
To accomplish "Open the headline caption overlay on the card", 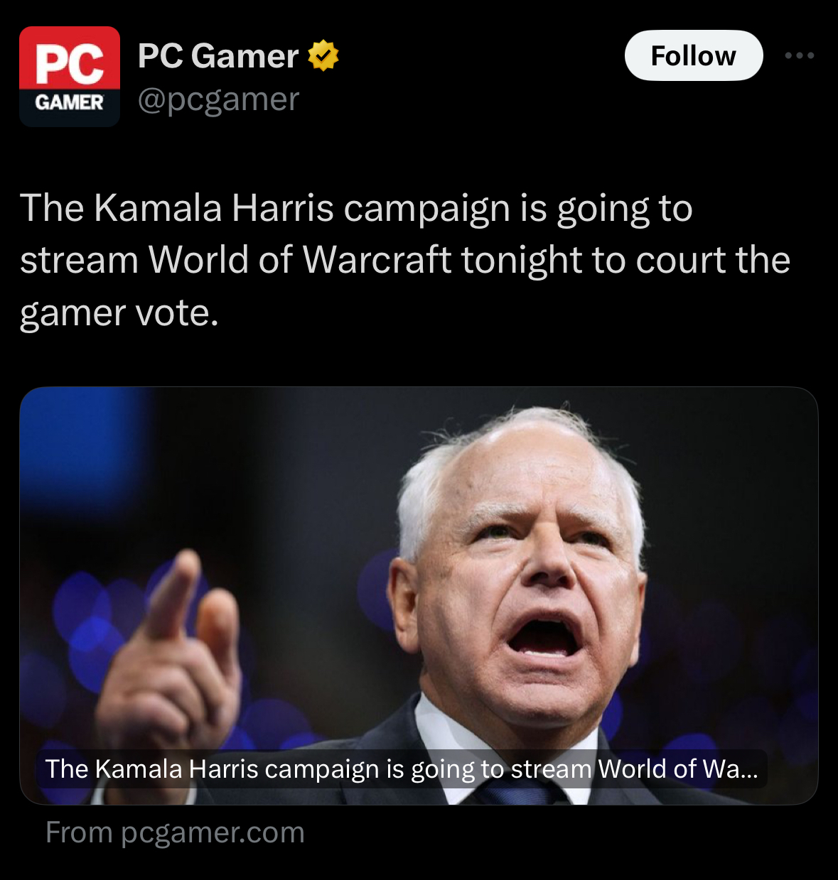I will coord(402,769).
